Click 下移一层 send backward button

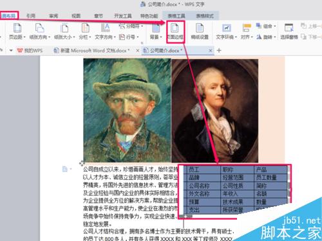point(311,37)
